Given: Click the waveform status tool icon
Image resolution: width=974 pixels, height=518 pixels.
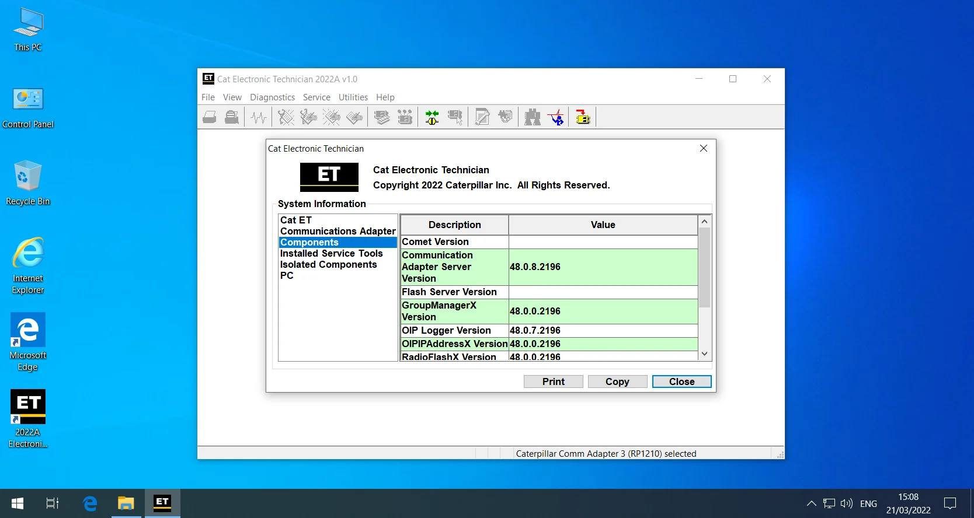Looking at the screenshot, I should (259, 117).
